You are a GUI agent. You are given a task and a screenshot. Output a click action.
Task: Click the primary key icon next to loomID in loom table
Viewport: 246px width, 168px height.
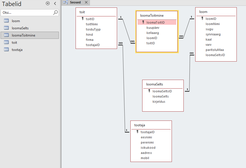click(202, 18)
